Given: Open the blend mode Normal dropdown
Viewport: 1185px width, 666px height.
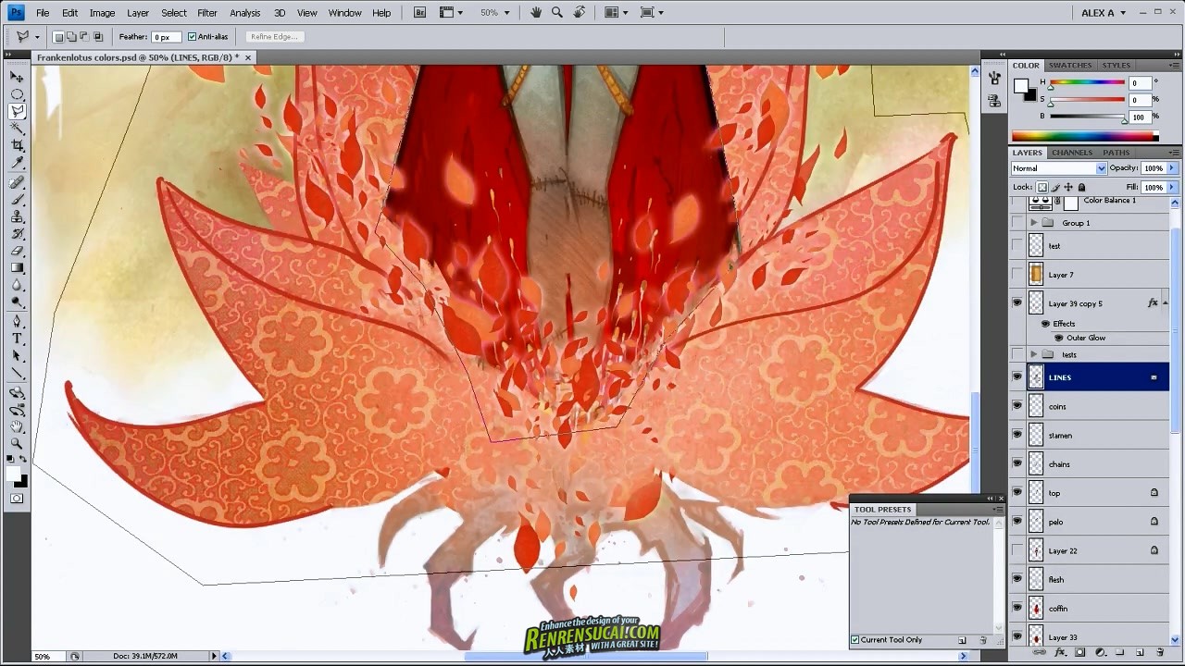Looking at the screenshot, I should [1058, 168].
